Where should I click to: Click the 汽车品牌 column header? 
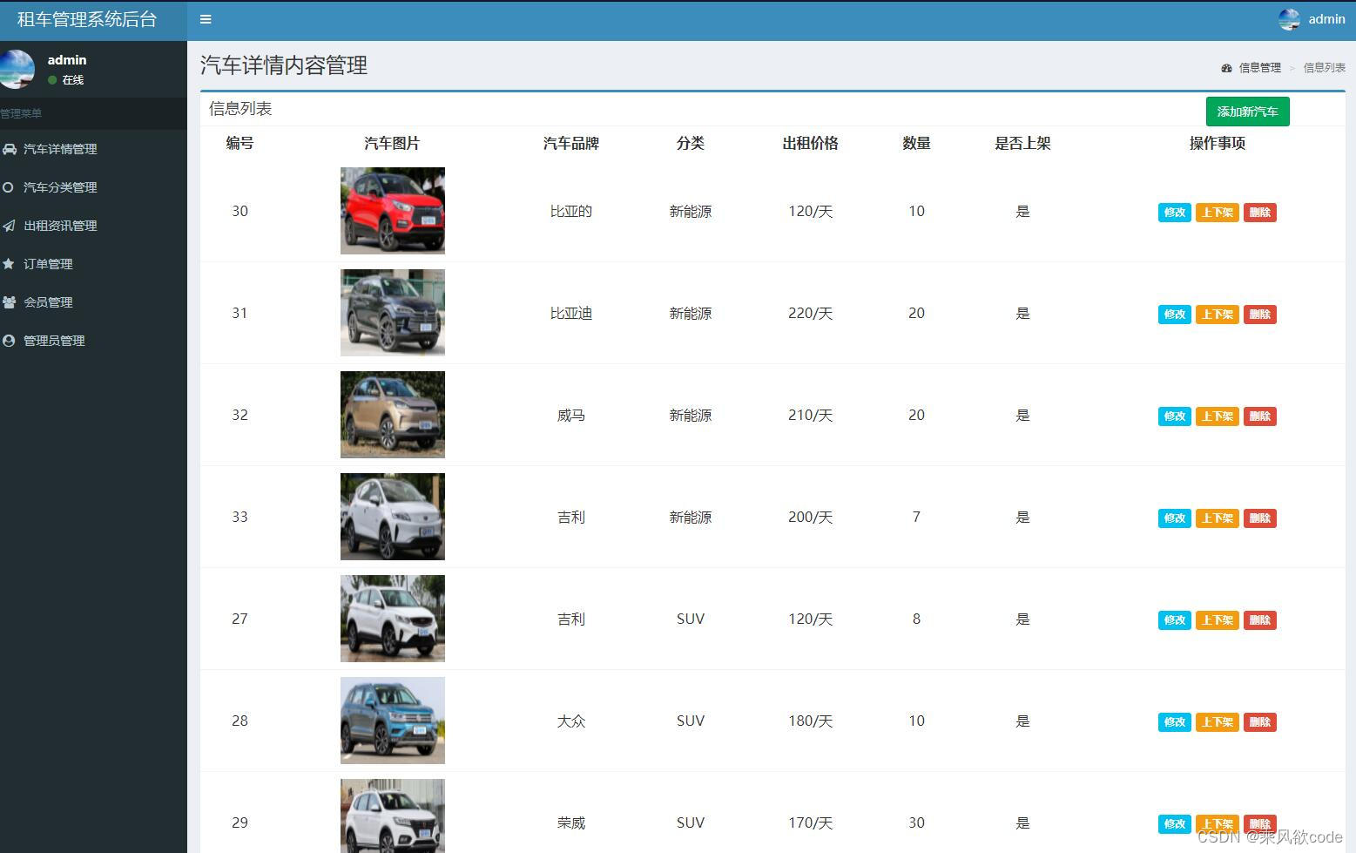coord(571,144)
